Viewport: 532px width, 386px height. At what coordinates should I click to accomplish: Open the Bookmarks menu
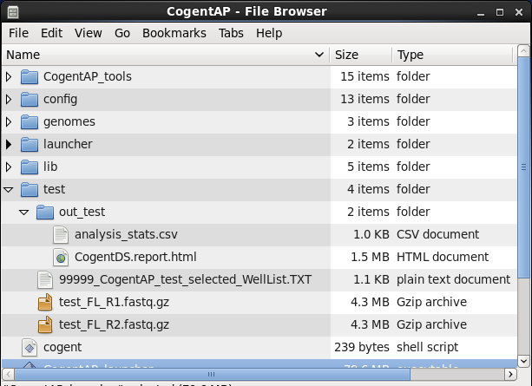click(174, 33)
